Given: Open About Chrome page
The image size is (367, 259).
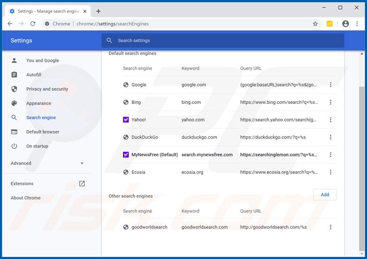Looking at the screenshot, I should [x=26, y=198].
